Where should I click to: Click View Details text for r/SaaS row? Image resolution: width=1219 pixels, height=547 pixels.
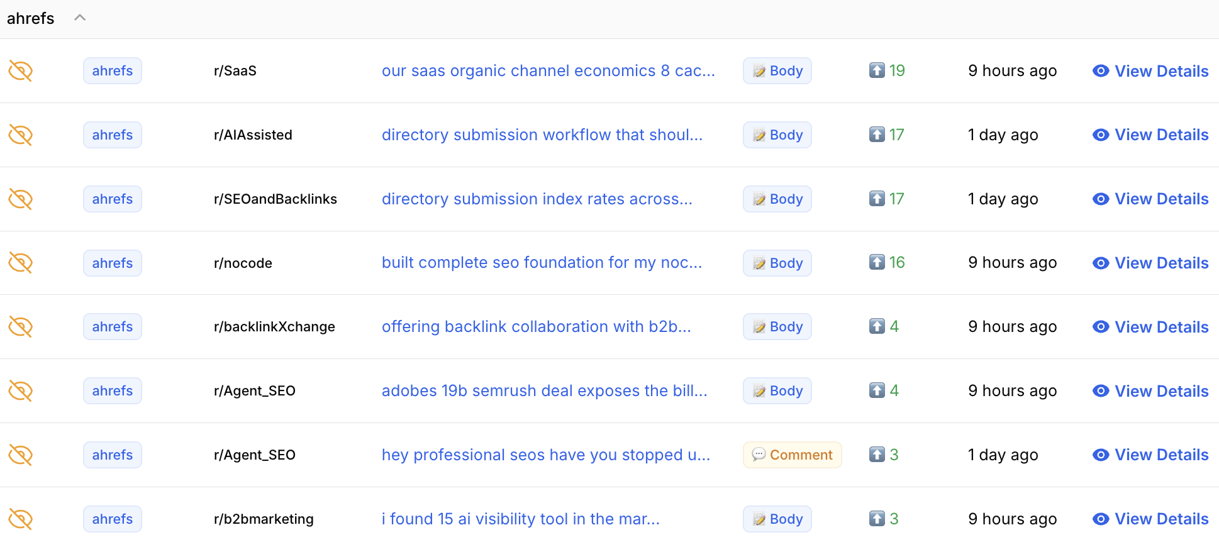1161,71
